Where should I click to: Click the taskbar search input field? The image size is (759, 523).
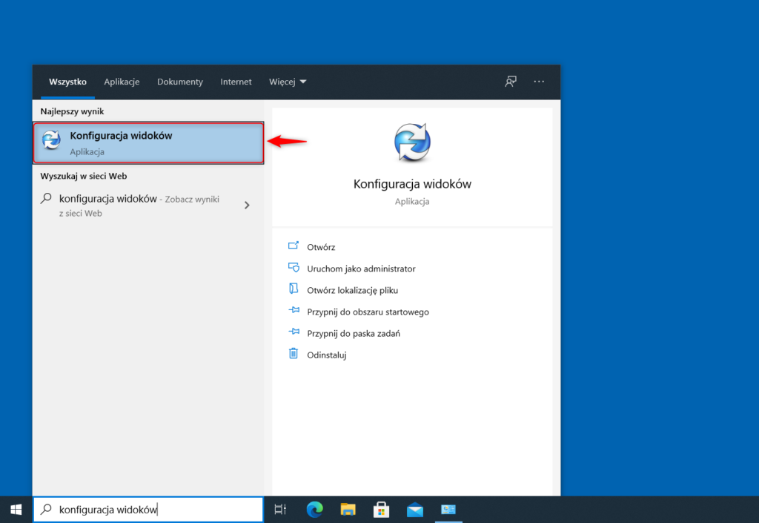pyautogui.click(x=148, y=510)
